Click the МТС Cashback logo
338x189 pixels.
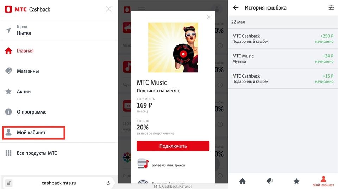(27, 9)
